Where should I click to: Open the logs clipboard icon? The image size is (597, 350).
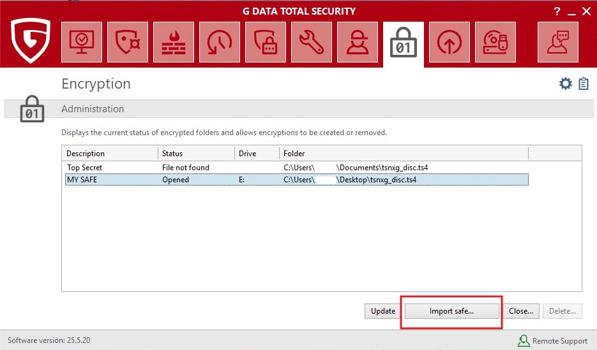584,84
